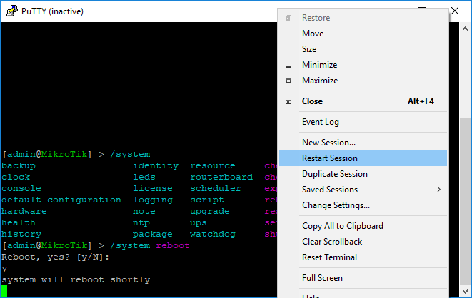This screenshot has width=472, height=298.
Task: Select Clear Scrollback
Action: 331,242
